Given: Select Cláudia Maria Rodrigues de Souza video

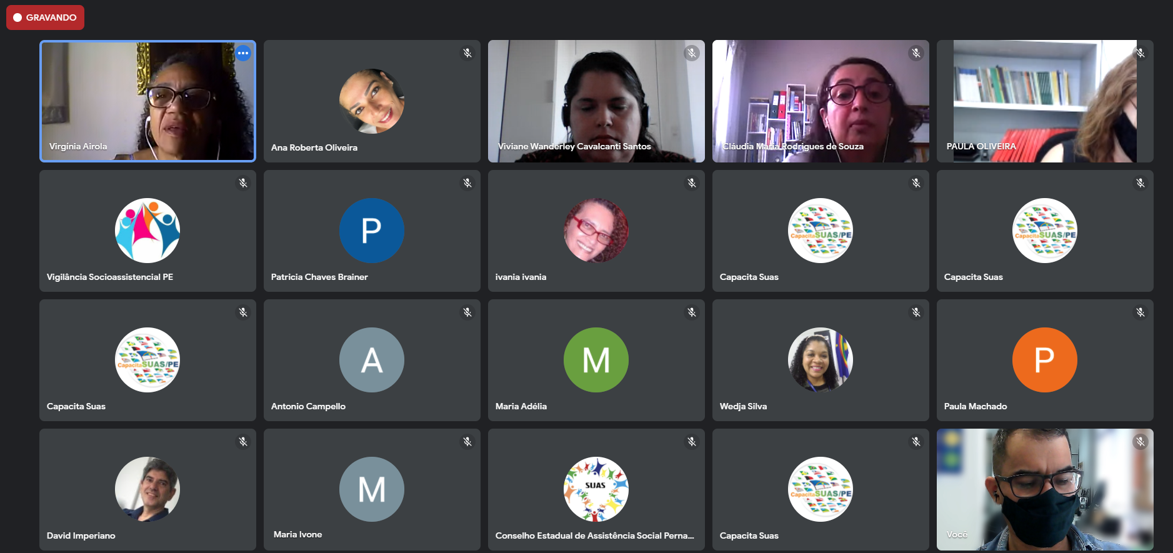Looking at the screenshot, I should [x=821, y=101].
